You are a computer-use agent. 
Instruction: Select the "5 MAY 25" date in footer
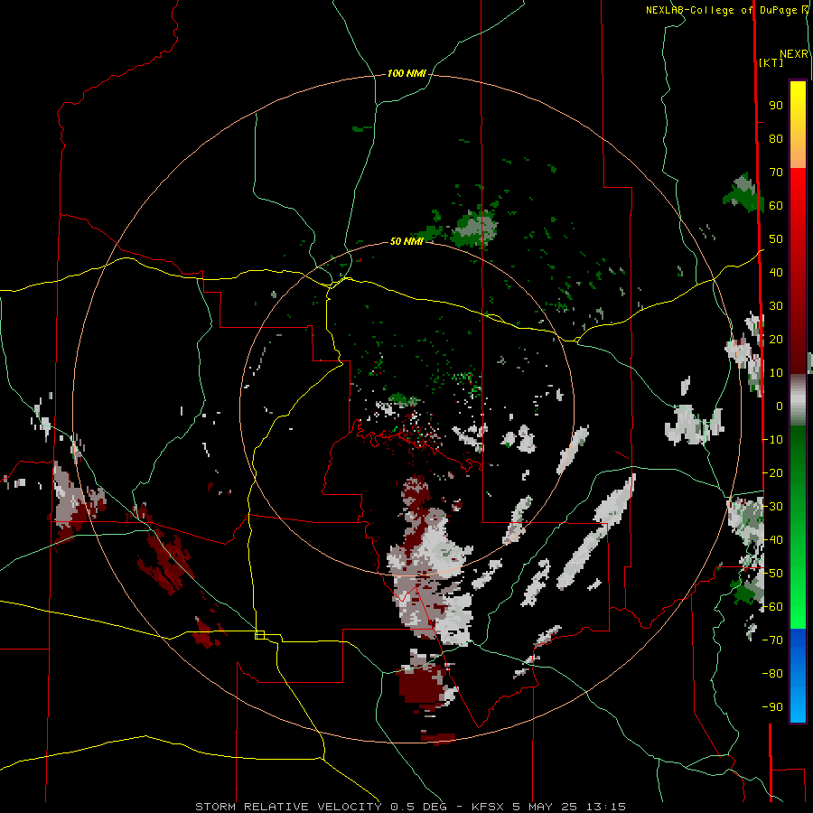545,807
